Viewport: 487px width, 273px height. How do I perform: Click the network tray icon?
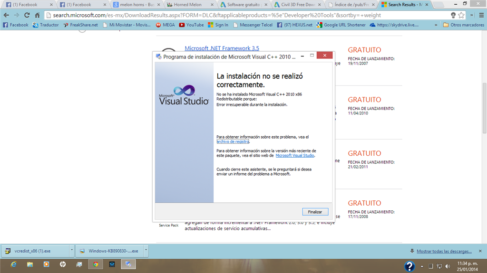439,266
